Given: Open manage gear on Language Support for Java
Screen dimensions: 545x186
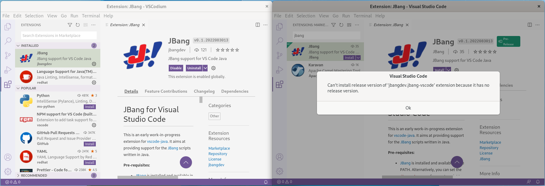Looking at the screenshot, I should point(94,82).
